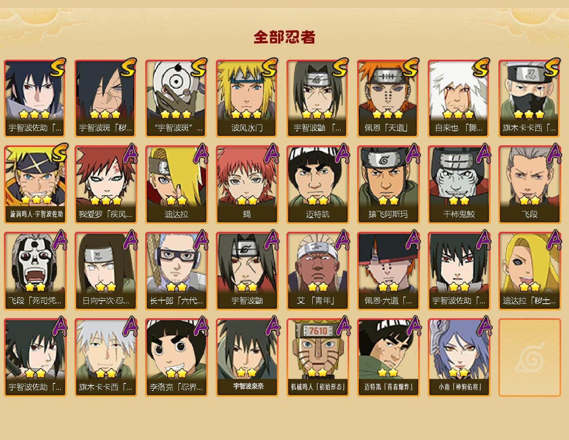Viewport: 569px width, 440px height.
Task: Select the 自来也 S-rank card
Action: coord(459,98)
